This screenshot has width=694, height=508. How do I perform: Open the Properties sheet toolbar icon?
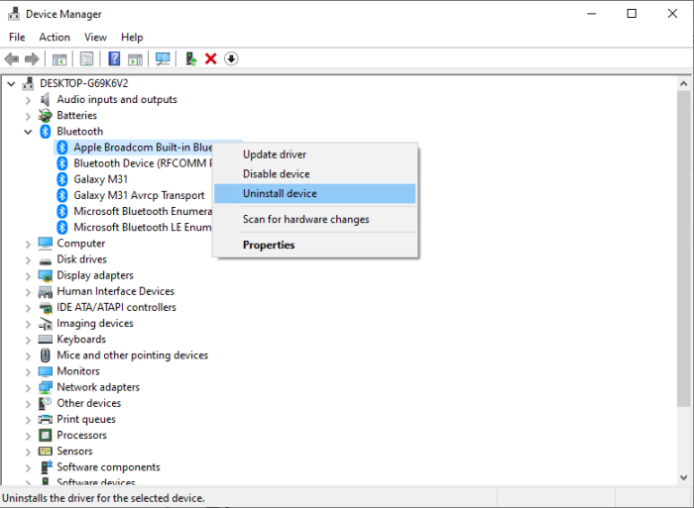87,58
